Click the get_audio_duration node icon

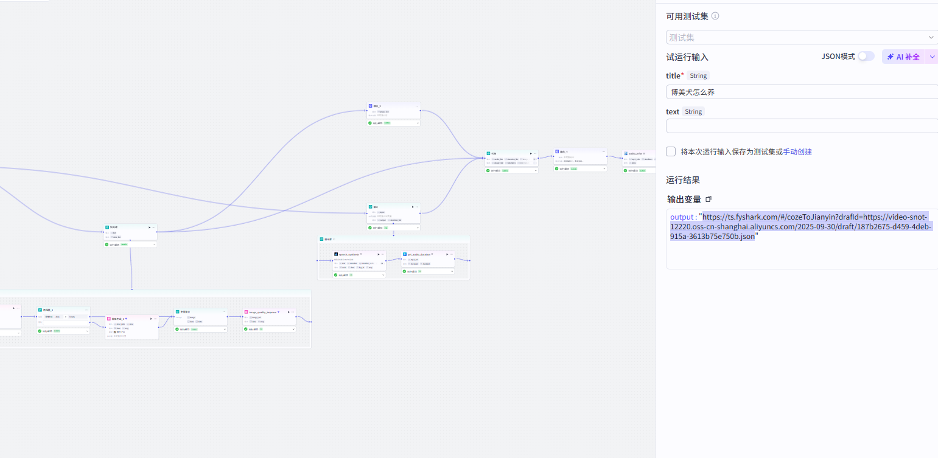click(x=404, y=254)
